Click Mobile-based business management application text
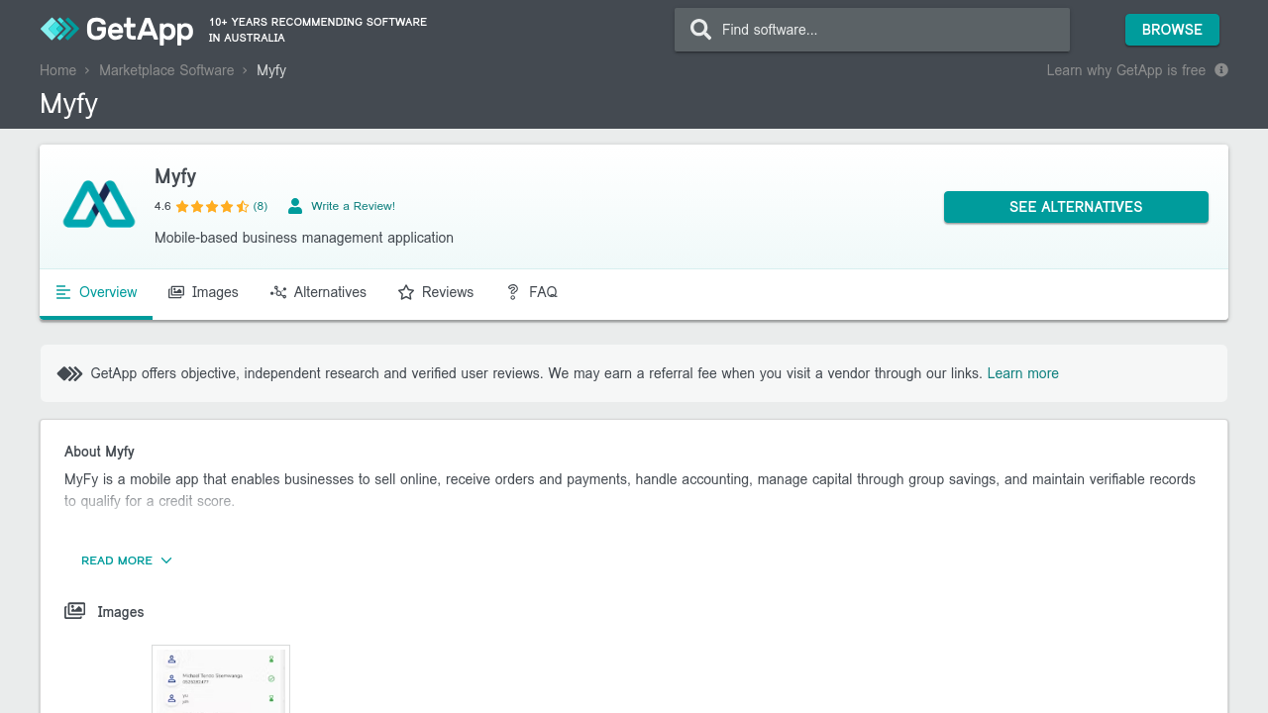The image size is (1268, 713). pyautogui.click(x=304, y=238)
